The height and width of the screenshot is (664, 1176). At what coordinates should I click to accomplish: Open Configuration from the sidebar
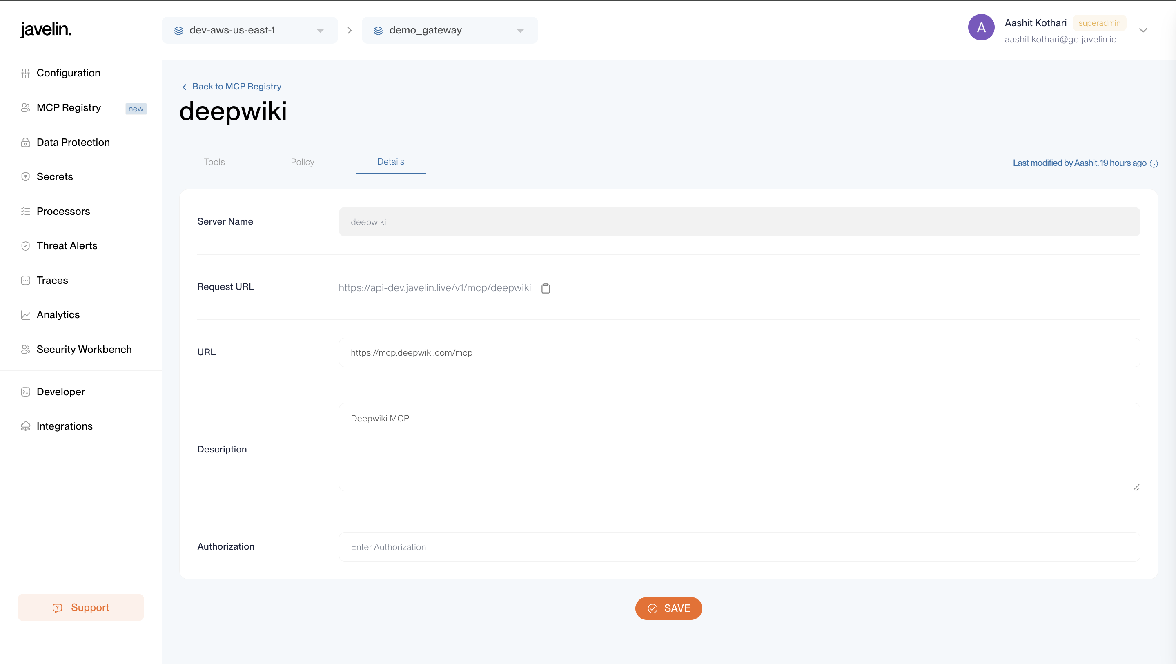69,73
